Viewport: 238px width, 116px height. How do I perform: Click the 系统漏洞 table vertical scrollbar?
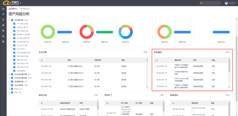click(x=229, y=66)
